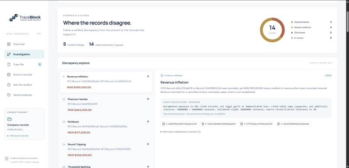The height and width of the screenshot is (168, 349).
Task: Open the evidence chip starting E-a4f2ef28
Action: click(293, 124)
